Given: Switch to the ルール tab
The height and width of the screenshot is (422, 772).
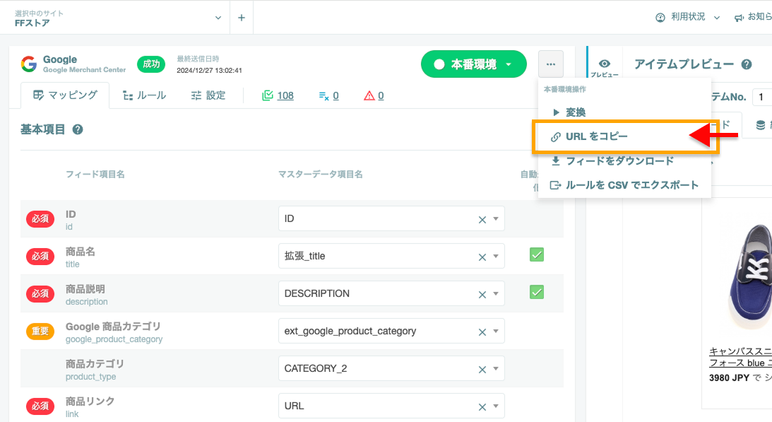Looking at the screenshot, I should pos(144,95).
